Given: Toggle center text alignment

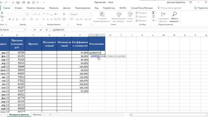Looking at the screenshot, I should pyautogui.click(x=48, y=19).
